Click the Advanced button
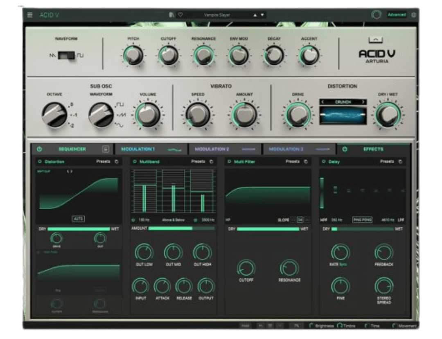Viewport: 442px width, 339px height. [x=397, y=15]
